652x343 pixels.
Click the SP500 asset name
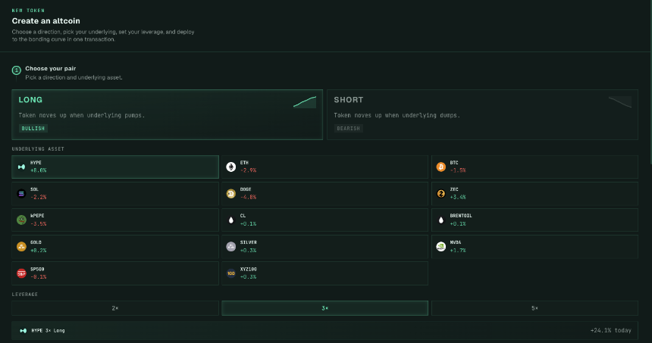[x=37, y=269]
